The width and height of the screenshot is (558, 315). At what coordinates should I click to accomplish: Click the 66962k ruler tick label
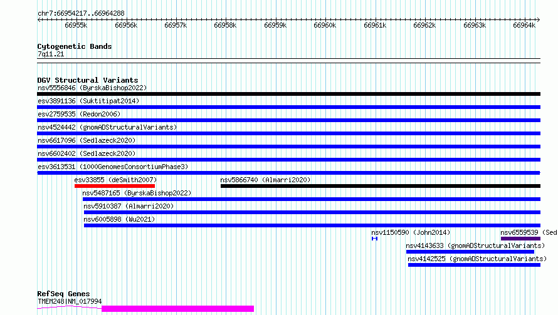coord(424,25)
